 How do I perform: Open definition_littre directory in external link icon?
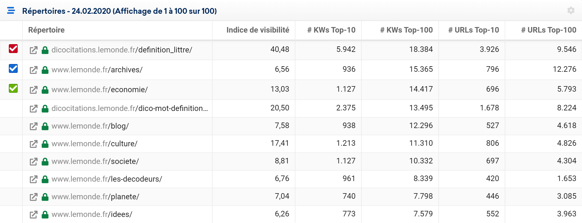[x=33, y=50]
